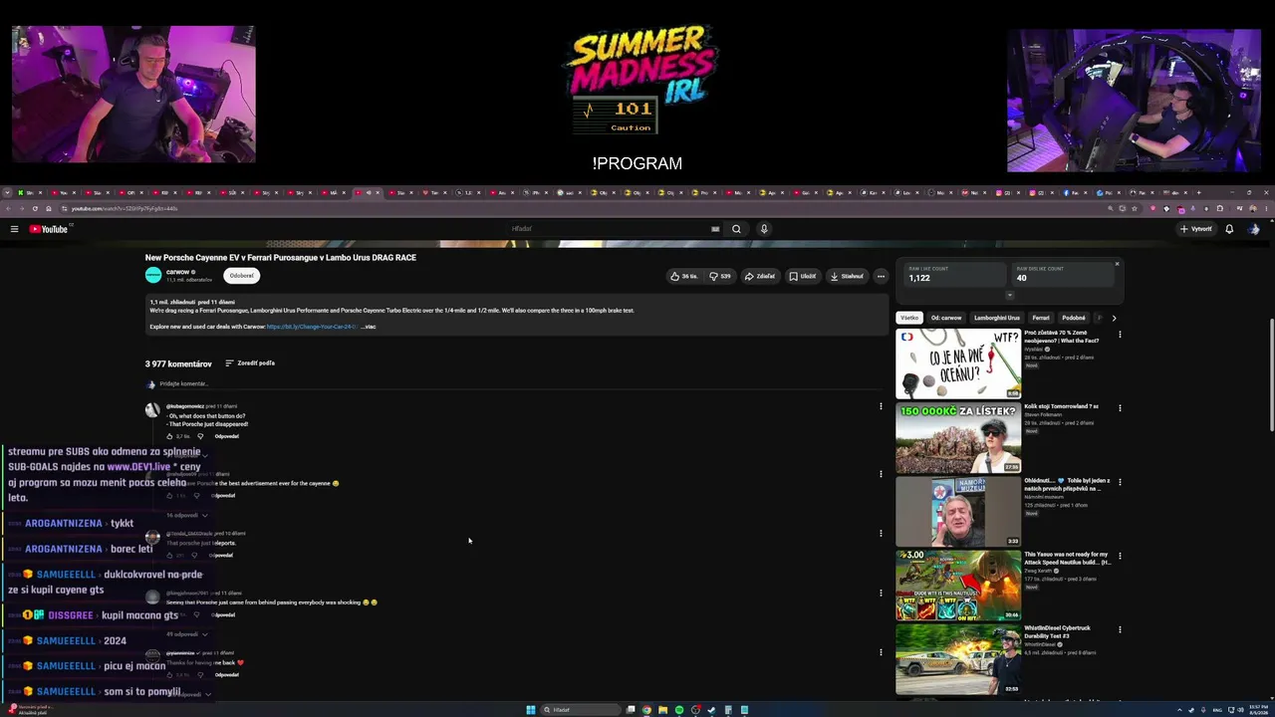Subscribe using the Odoberať button
The width and height of the screenshot is (1275, 717).
click(x=241, y=276)
